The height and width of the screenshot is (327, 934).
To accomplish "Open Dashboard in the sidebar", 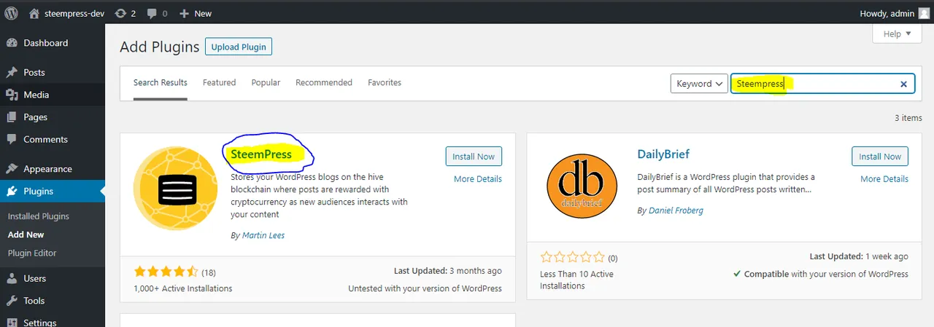I will pyautogui.click(x=53, y=43).
